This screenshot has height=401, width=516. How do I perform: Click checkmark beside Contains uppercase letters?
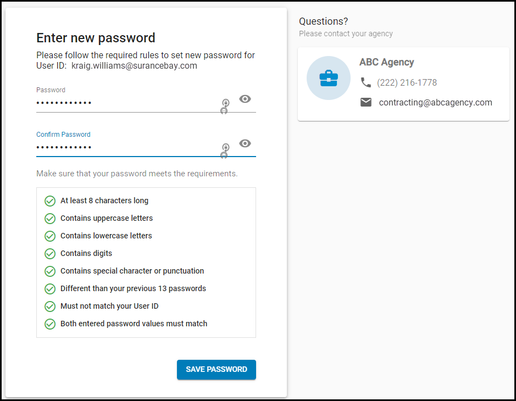tap(50, 219)
